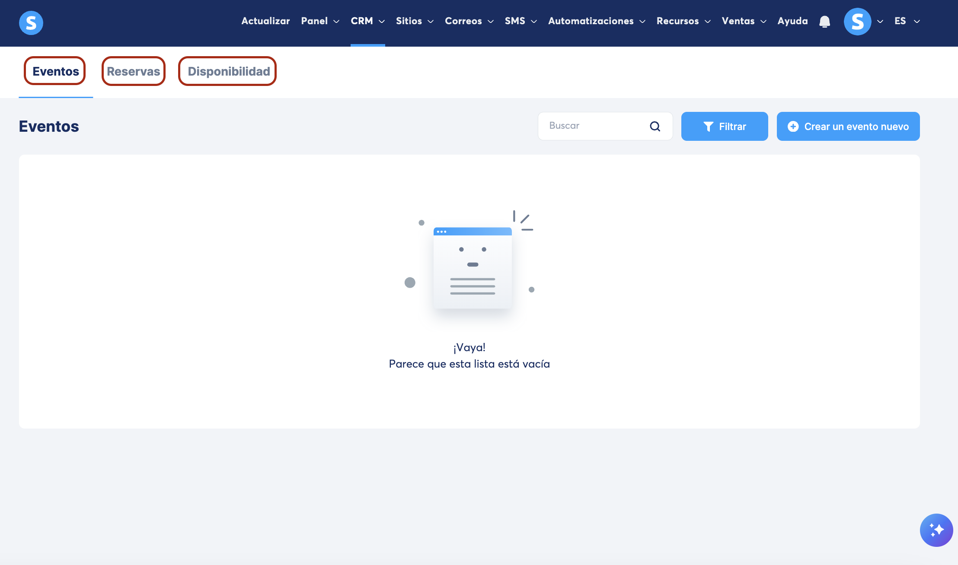Click the magnifier icon in search box

click(655, 126)
